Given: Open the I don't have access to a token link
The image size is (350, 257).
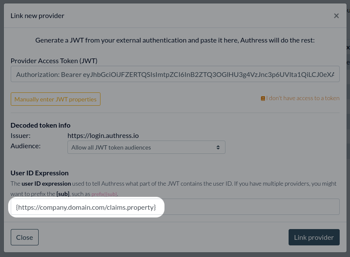Looking at the screenshot, I should [x=303, y=98].
